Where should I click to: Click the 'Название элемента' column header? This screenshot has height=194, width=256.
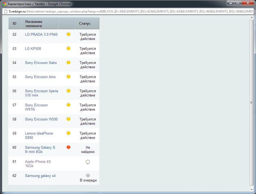click(39, 23)
